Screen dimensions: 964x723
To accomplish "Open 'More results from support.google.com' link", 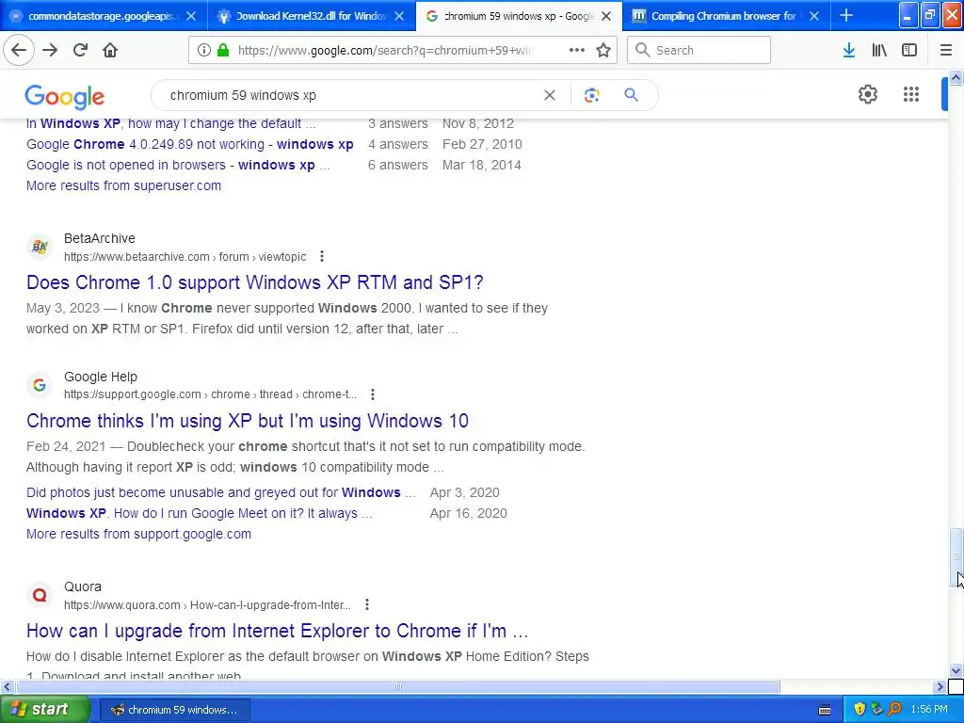I will click(138, 534).
